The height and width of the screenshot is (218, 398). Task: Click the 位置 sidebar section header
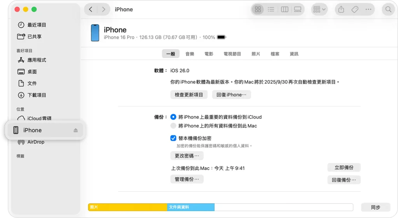(20, 109)
